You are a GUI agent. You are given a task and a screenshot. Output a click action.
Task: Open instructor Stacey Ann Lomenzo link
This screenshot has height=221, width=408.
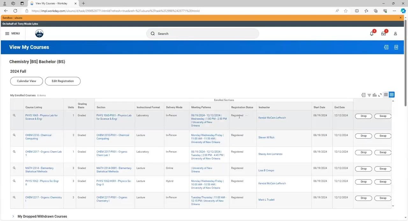[270, 154]
